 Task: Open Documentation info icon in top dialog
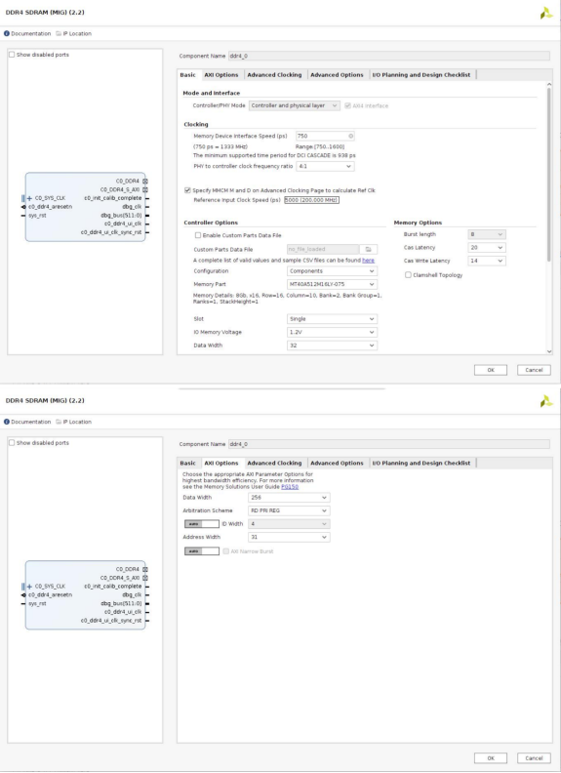[x=7, y=33]
